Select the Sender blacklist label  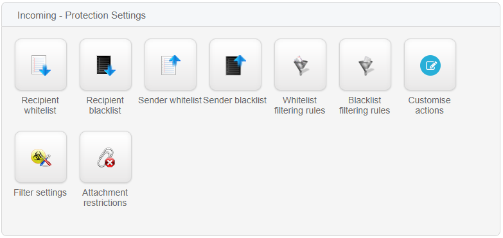click(235, 100)
